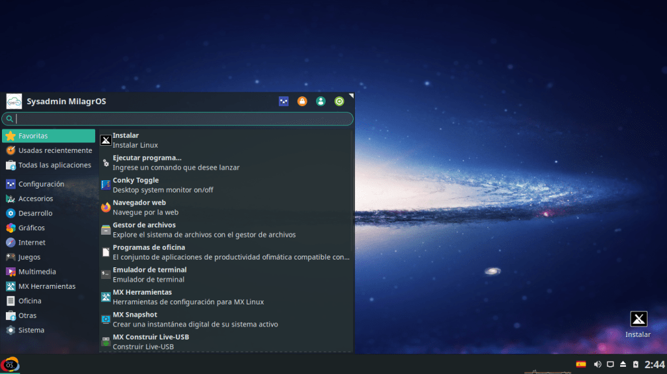Viewport: 667px width, 374px height.
Task: Show the Multimedia category apps
Action: pos(48,272)
